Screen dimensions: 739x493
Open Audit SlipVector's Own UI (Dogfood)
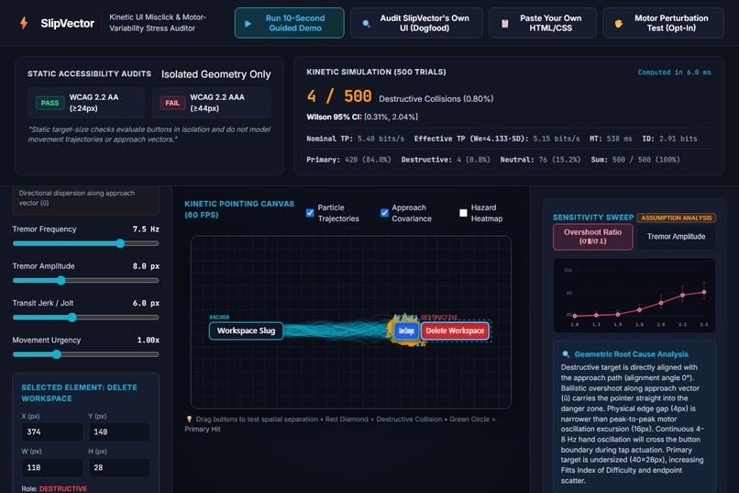pyautogui.click(x=416, y=23)
